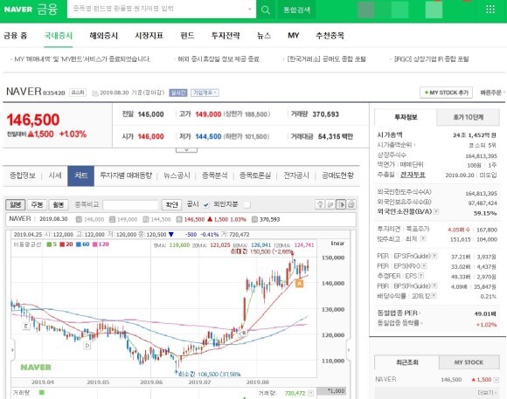Image resolution: width=507 pixels, height=399 pixels.
Task: Click the D event marker on chart
Action: click(87, 346)
